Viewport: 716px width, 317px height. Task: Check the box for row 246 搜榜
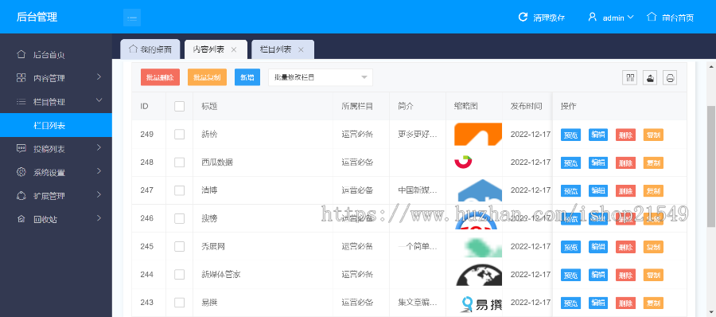tap(180, 218)
